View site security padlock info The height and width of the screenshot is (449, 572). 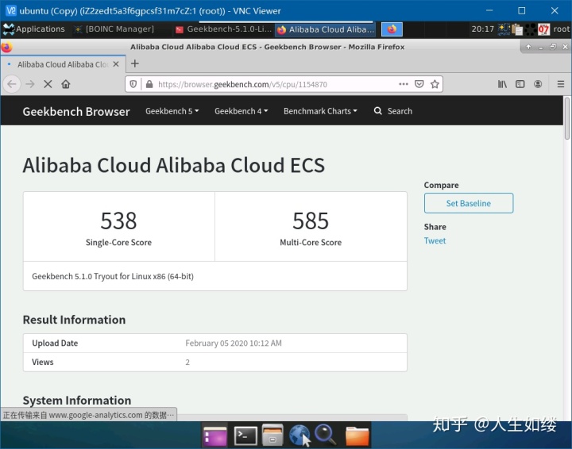tap(149, 84)
